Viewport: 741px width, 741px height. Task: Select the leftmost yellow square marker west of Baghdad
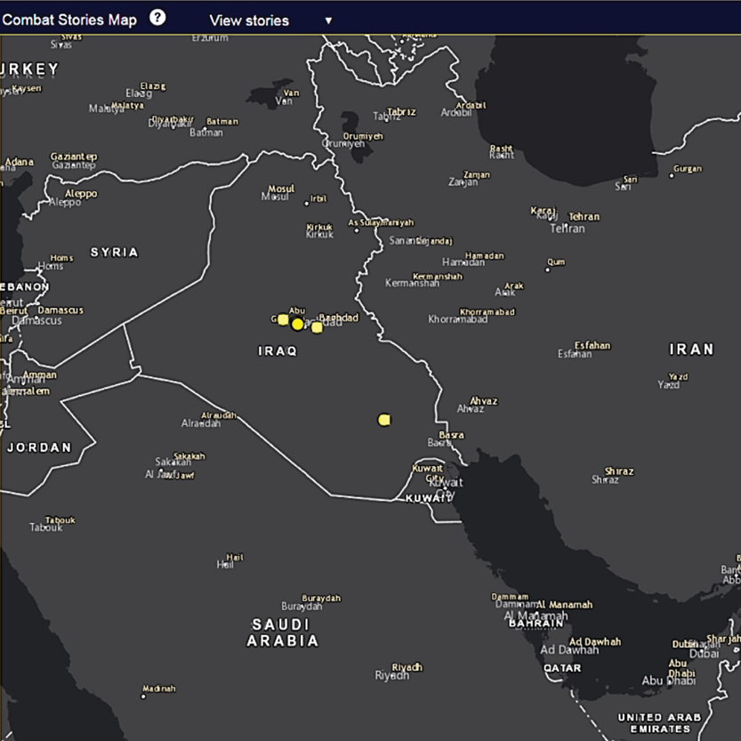[283, 319]
